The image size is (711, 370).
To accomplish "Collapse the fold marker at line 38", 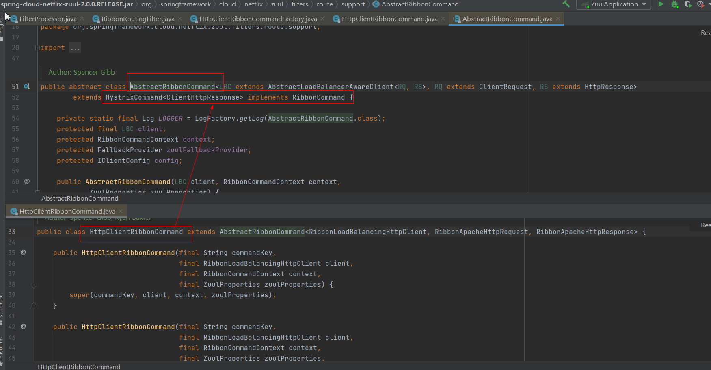I will pos(34,285).
